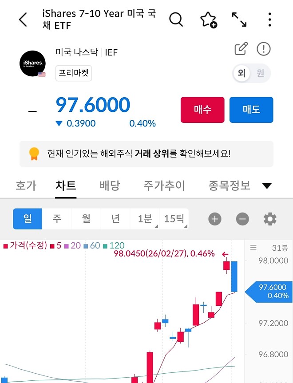
Task: Open the notice exclamation icon
Action: pos(263,49)
